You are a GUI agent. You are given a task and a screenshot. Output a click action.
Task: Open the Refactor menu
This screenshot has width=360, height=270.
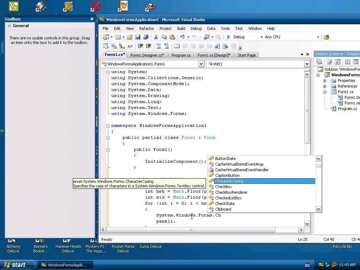(x=147, y=28)
